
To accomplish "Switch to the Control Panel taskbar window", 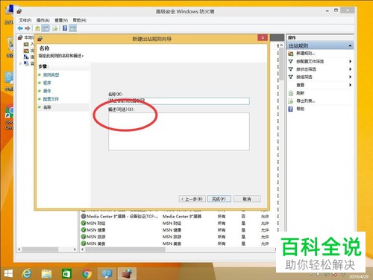I will (x=107, y=274).
